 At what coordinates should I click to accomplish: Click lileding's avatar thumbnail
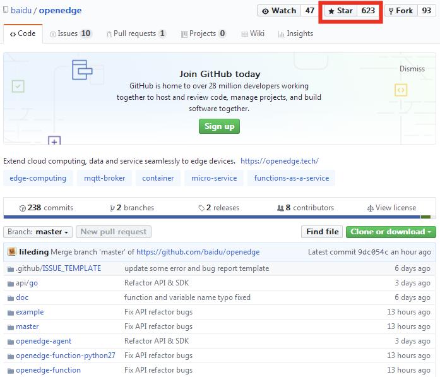tap(11, 251)
